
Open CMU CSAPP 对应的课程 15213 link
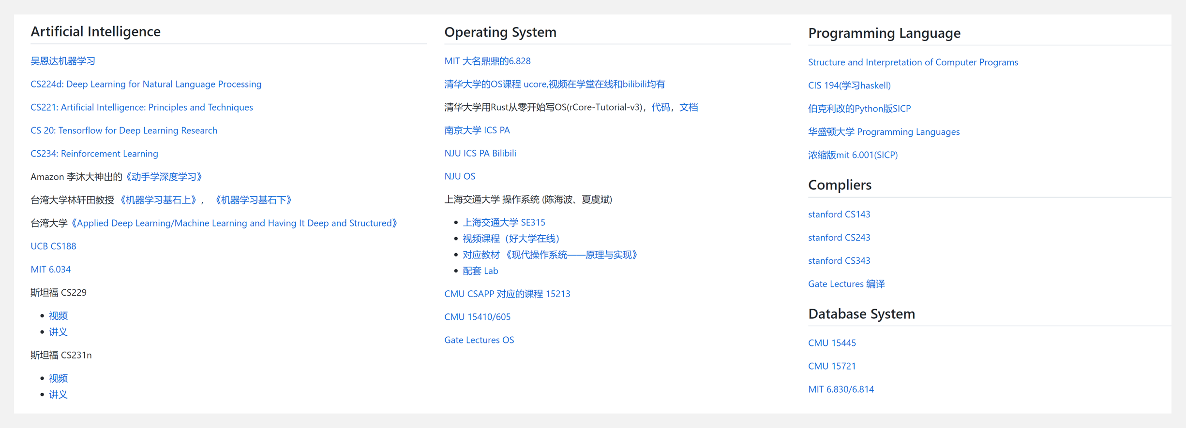[x=507, y=294]
